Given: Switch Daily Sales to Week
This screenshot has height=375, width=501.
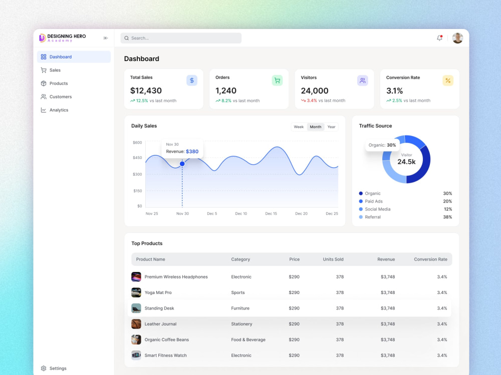Looking at the screenshot, I should pyautogui.click(x=299, y=127).
